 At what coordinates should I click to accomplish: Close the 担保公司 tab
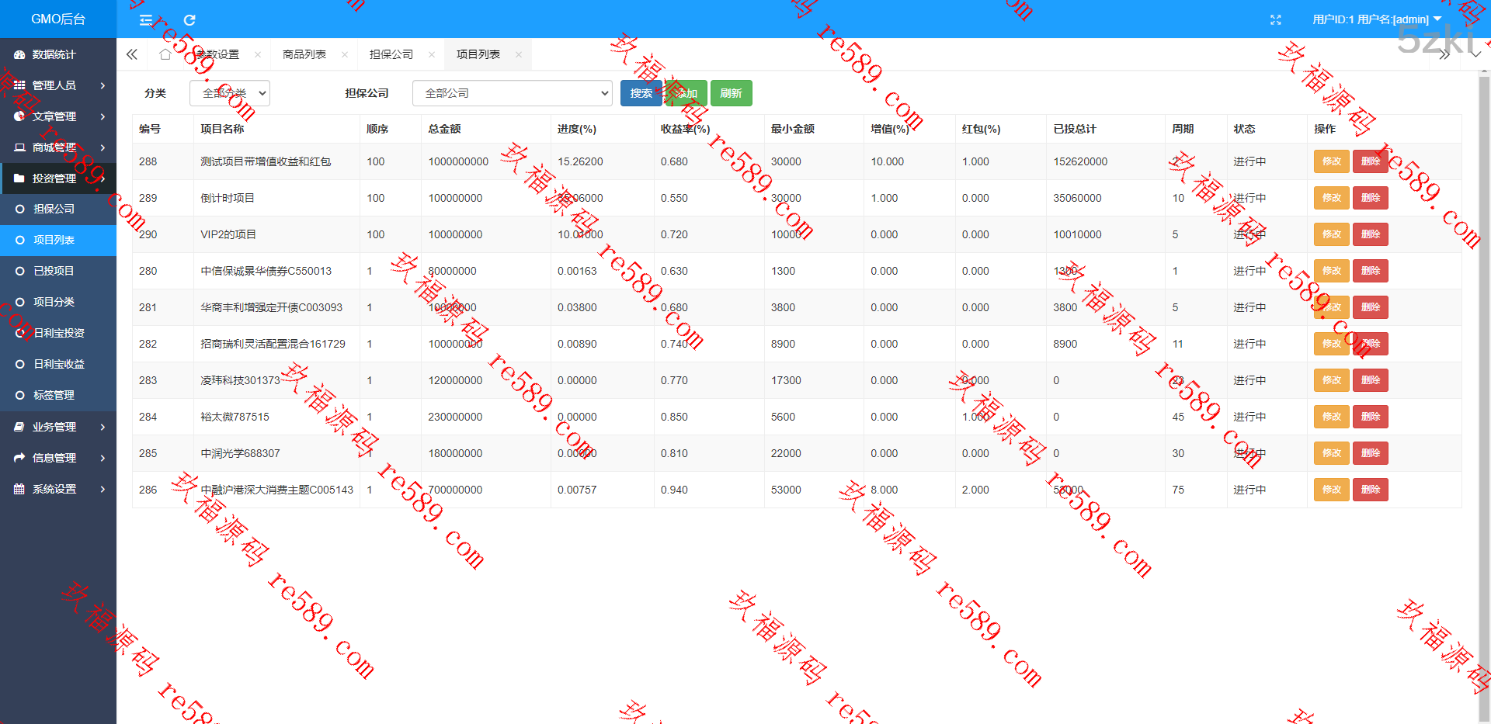coord(432,55)
